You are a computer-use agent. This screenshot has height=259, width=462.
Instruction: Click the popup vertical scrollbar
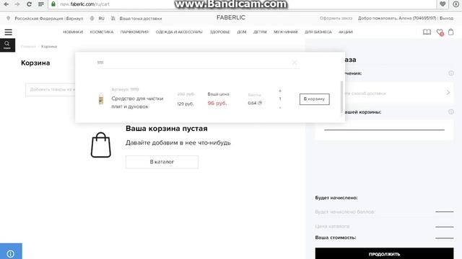point(341,97)
